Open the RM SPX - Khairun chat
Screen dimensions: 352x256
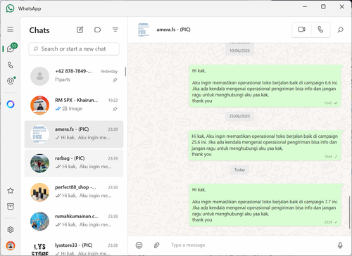click(x=74, y=105)
